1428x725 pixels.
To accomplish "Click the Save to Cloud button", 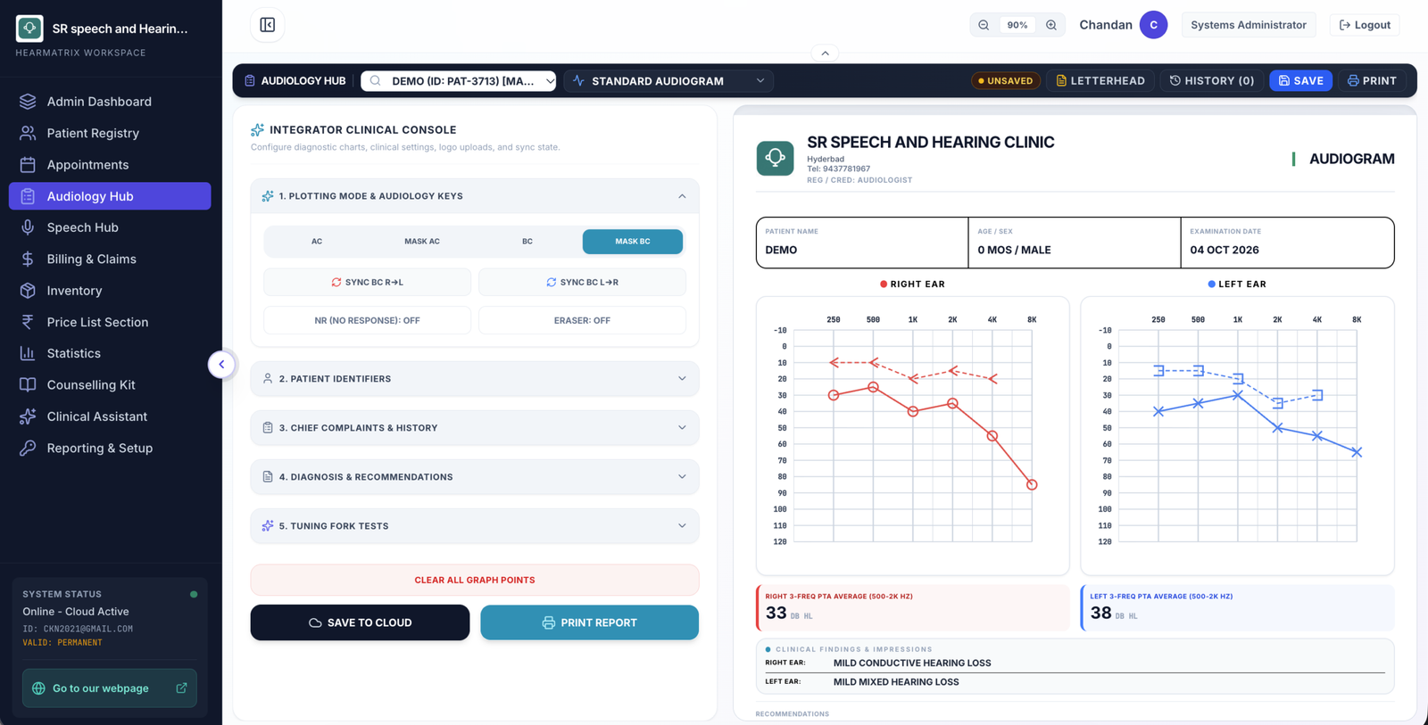I will (360, 622).
